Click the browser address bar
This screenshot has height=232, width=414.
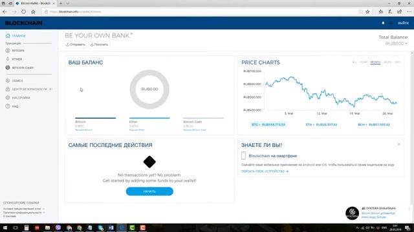point(201,12)
